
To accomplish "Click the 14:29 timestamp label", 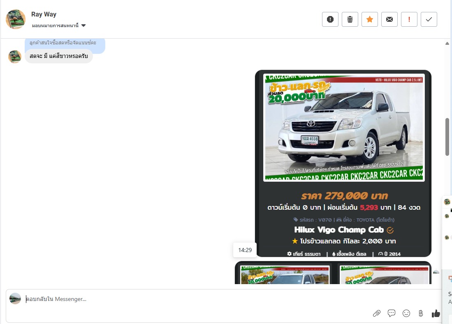I will tap(245, 250).
